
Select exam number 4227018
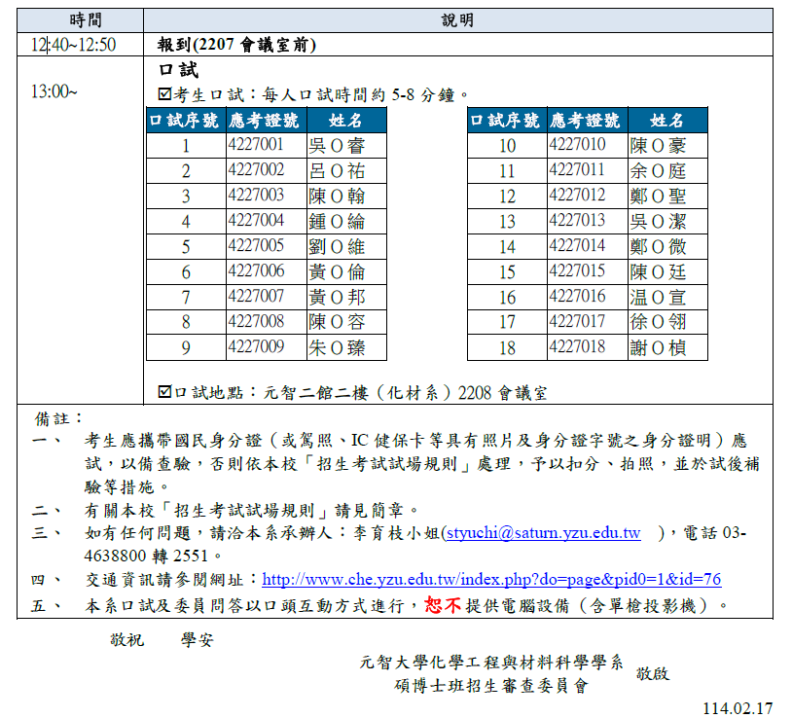click(x=577, y=346)
